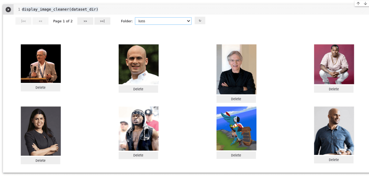Viewport: 369px width, 178px height.
Task: Delete the woman with crossed arms image
Action: tap(40, 161)
